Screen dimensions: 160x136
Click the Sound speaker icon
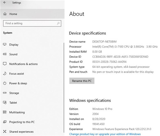[x=4, y=54]
